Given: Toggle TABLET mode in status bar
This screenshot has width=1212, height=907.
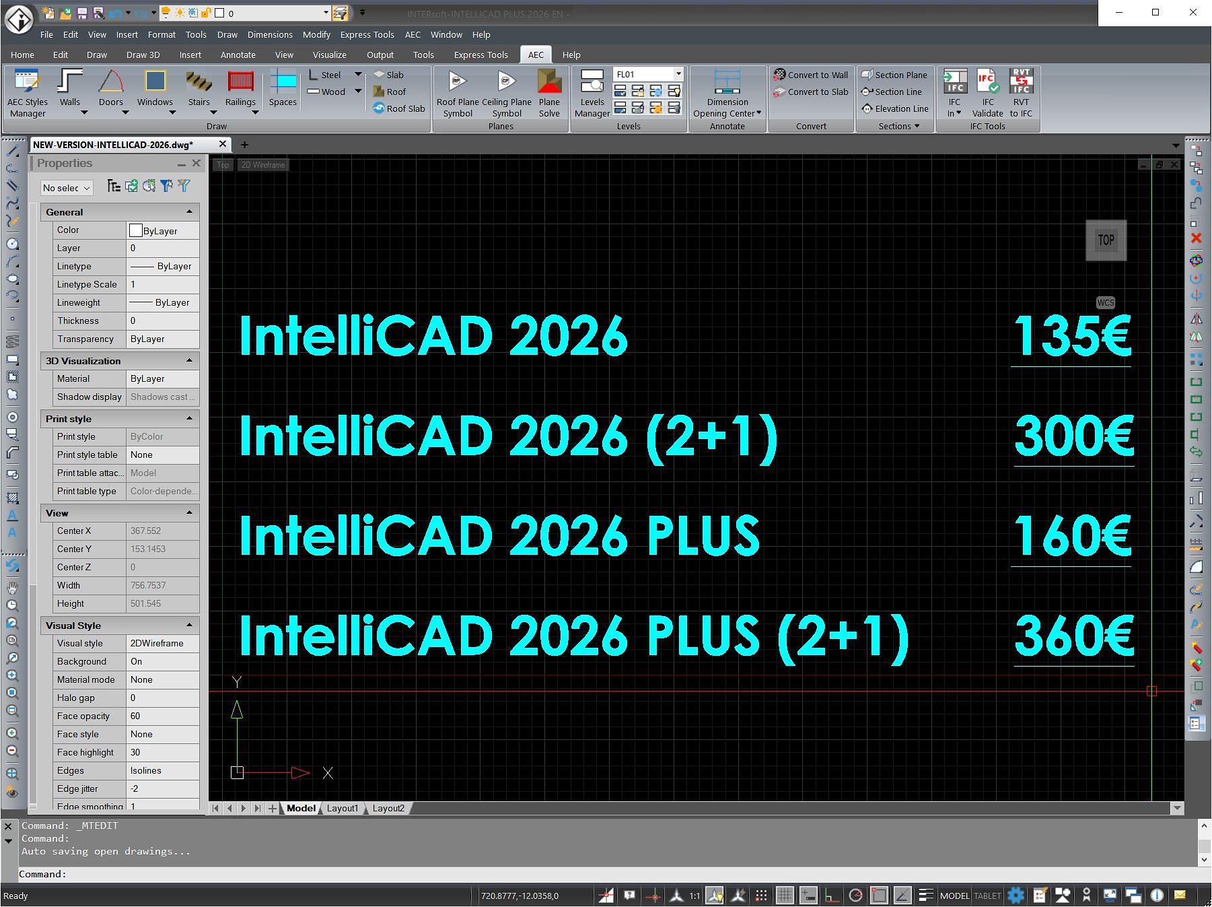Looking at the screenshot, I should pos(987,896).
